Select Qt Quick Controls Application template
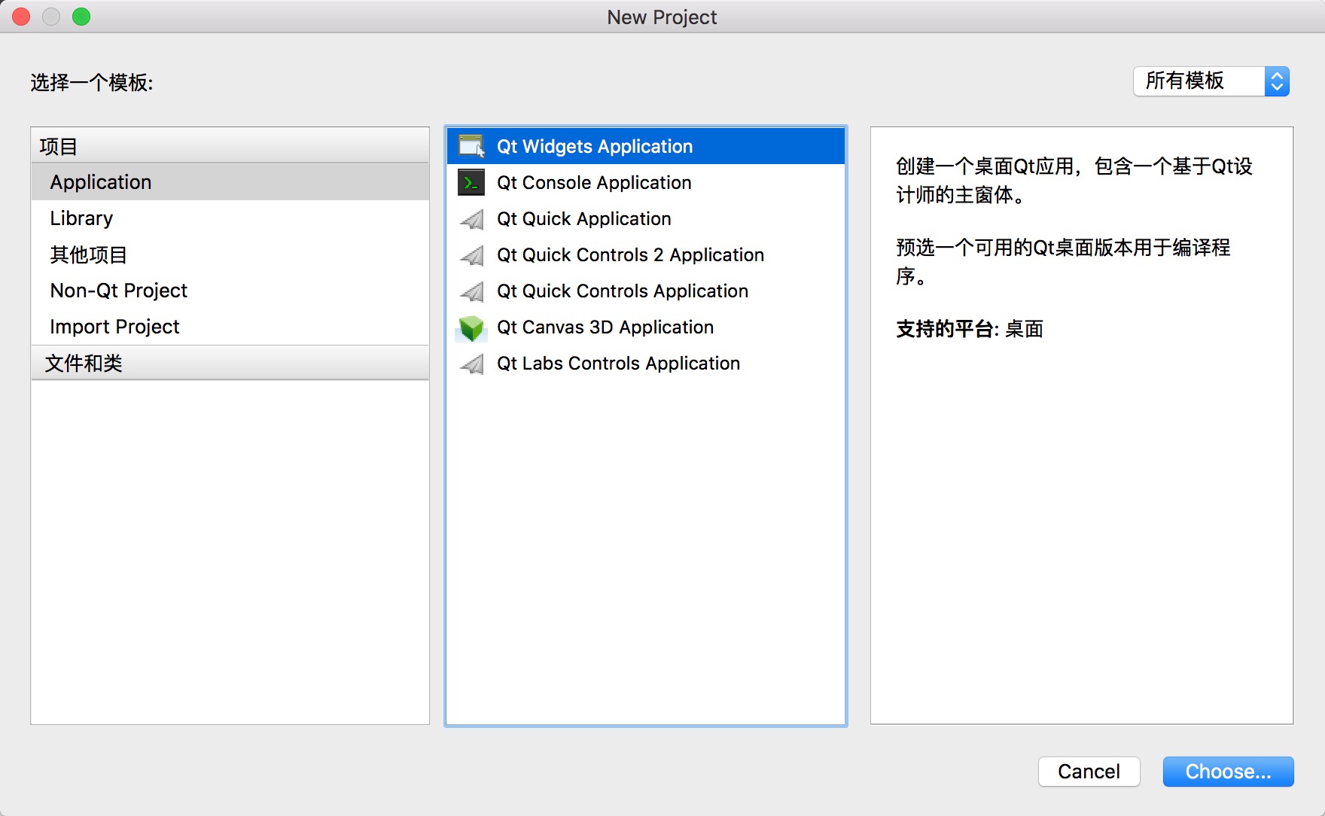This screenshot has width=1325, height=816. [646, 291]
